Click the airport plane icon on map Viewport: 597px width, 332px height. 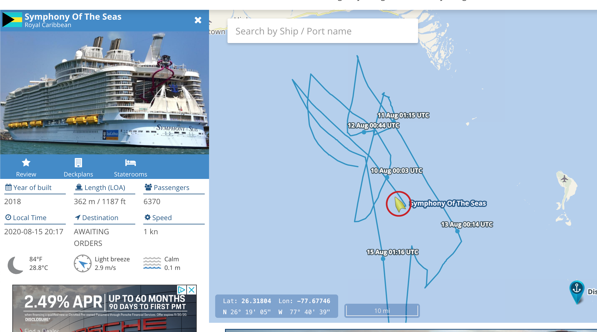[x=564, y=179]
